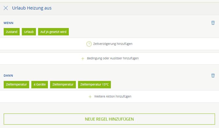Close the Urlaub Heizung aus rule editor
Viewport: 219px width, 128px height.
coord(6,8)
